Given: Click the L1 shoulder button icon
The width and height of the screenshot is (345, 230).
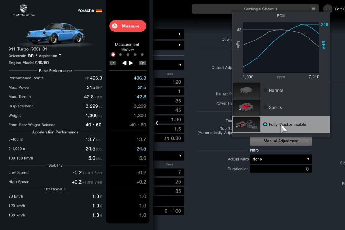Looking at the screenshot, I should click(112, 63).
